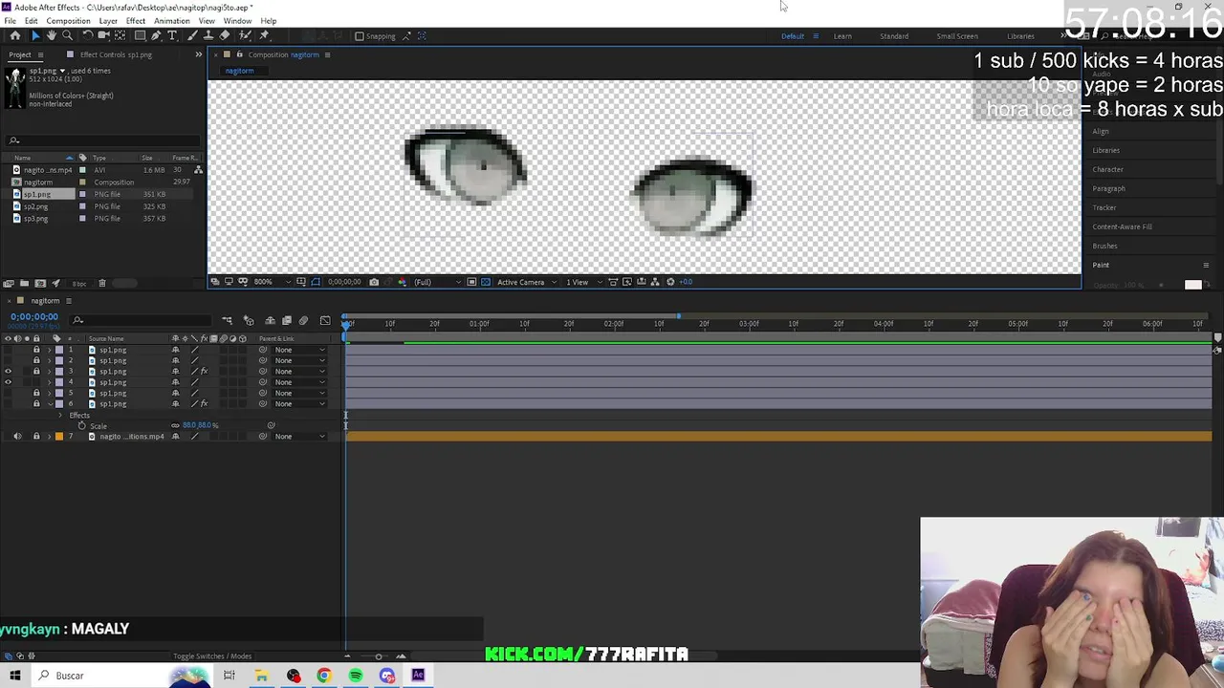The height and width of the screenshot is (688, 1224).
Task: Mute audio of nagito mp4 layer 7
Action: click(x=17, y=437)
